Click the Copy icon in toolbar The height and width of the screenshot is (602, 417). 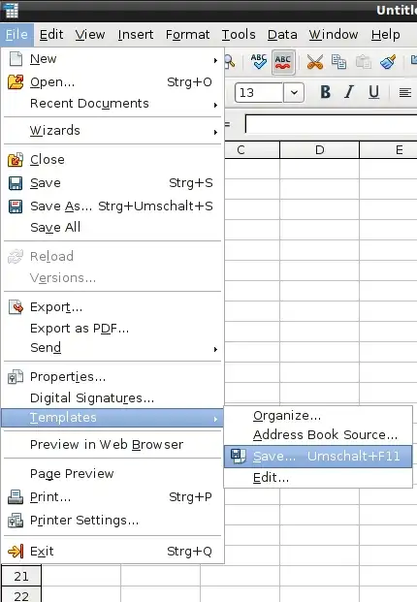339,62
